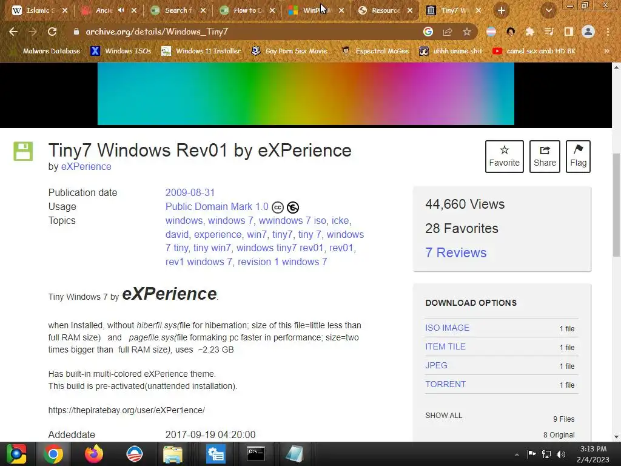Switch to the WinPE Microsoft tab
The image size is (621, 466).
tap(315, 11)
